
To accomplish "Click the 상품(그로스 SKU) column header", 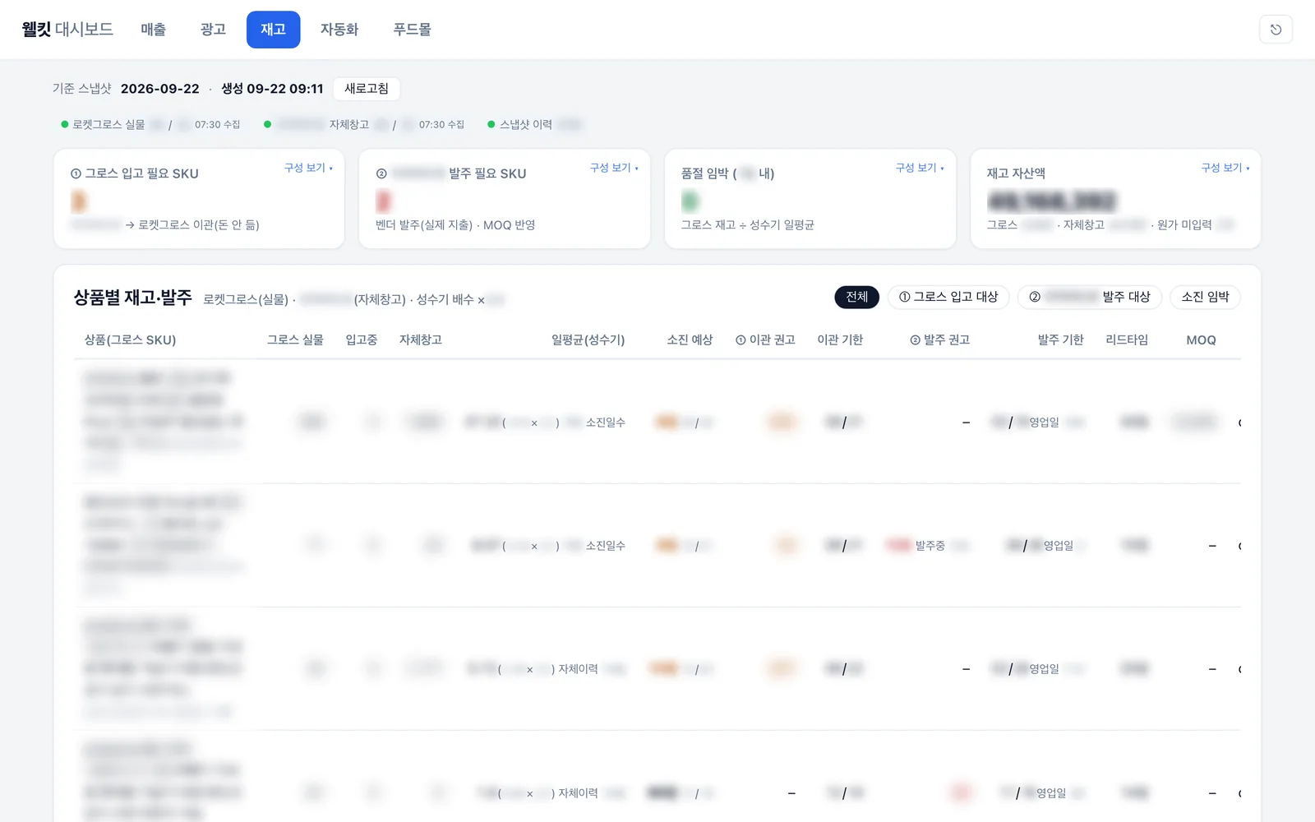I will coord(130,340).
